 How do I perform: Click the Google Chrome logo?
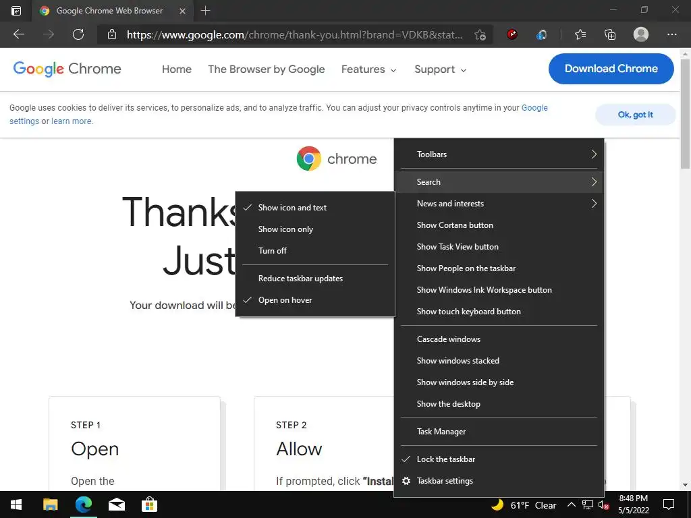[x=67, y=69]
